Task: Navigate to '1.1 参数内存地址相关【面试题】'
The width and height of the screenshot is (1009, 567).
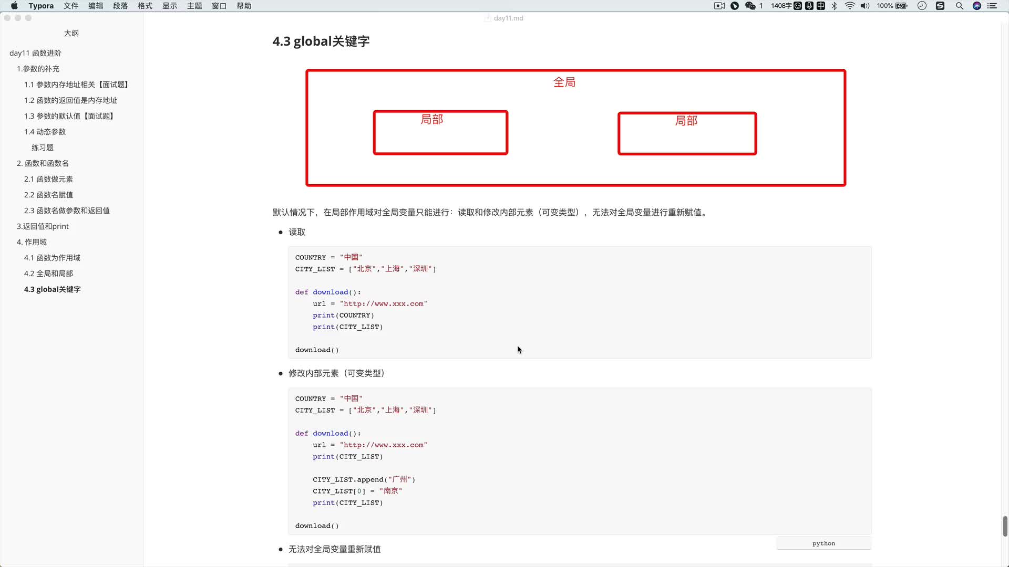Action: [77, 85]
